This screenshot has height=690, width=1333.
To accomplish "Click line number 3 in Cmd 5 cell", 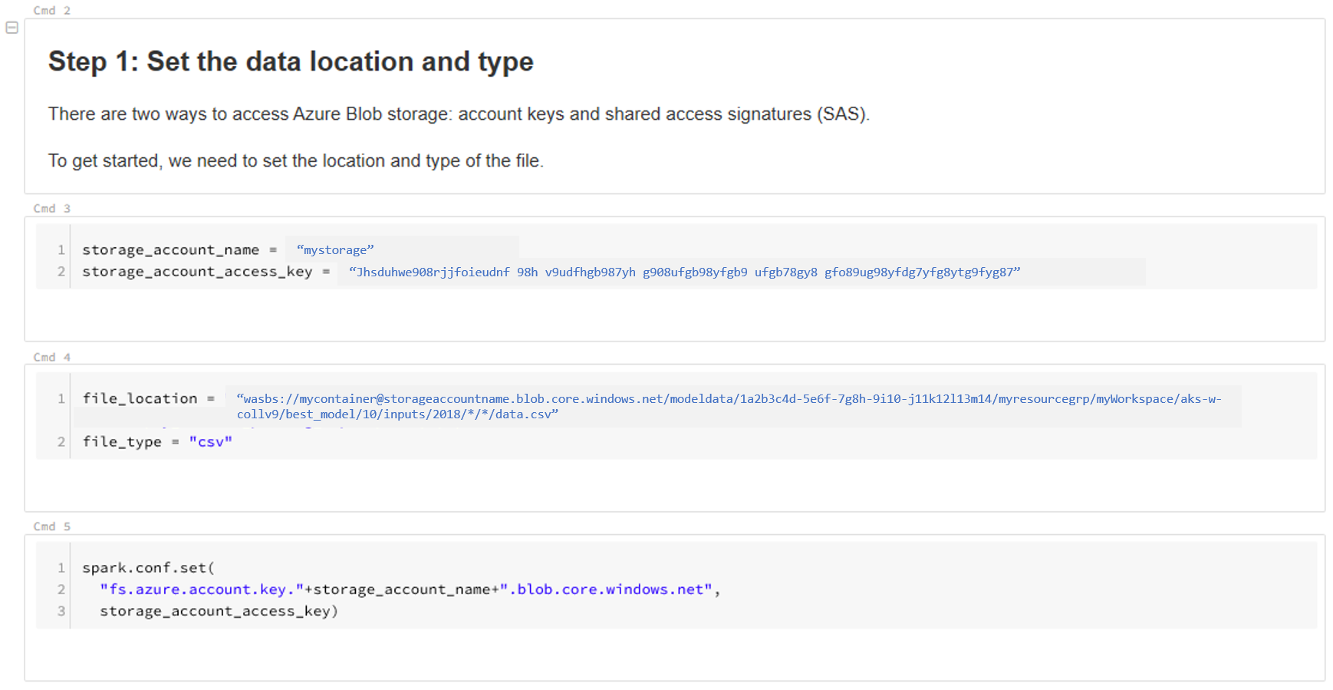I will [x=61, y=611].
